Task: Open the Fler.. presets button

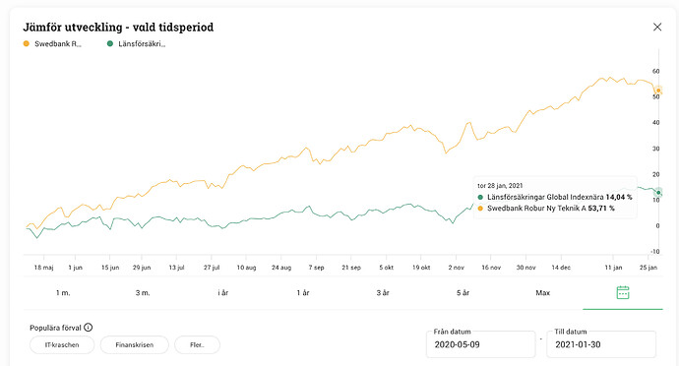Action: (197, 345)
